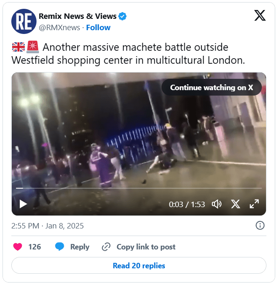The height and width of the screenshot is (288, 279).
Task: Click the X logo in top-right corner
Action: [x=260, y=16]
